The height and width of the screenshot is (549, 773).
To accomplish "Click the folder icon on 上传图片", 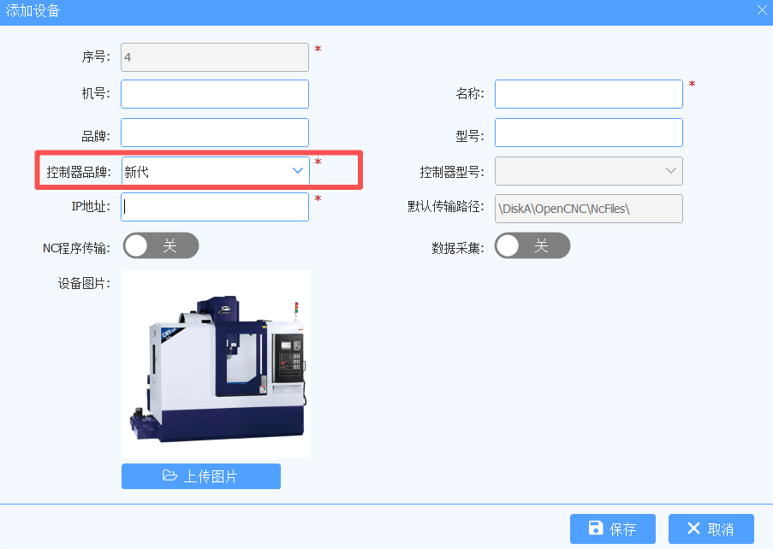I will pyautogui.click(x=169, y=475).
